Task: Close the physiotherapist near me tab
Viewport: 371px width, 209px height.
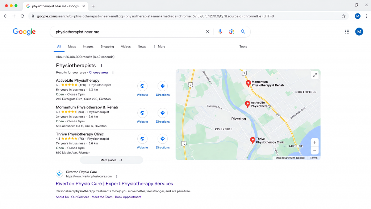Action: click(84, 6)
